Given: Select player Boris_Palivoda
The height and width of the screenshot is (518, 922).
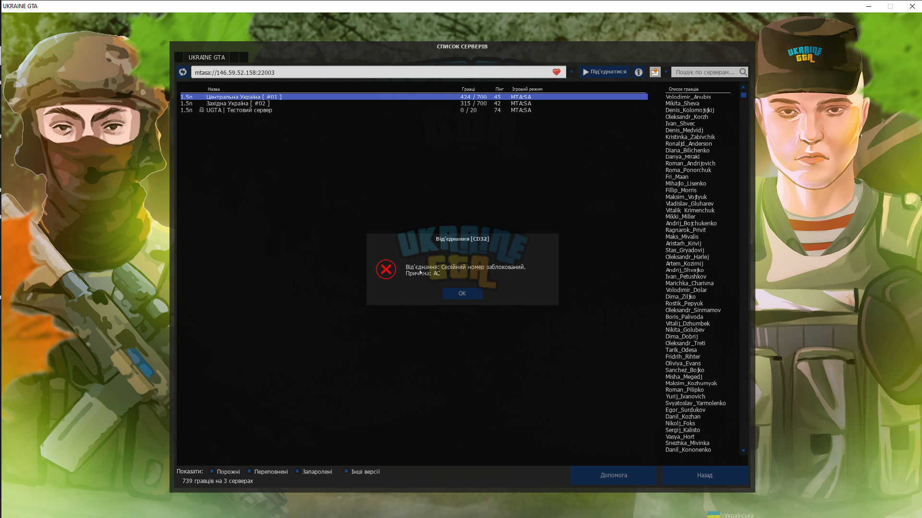Looking at the screenshot, I should click(x=684, y=317).
